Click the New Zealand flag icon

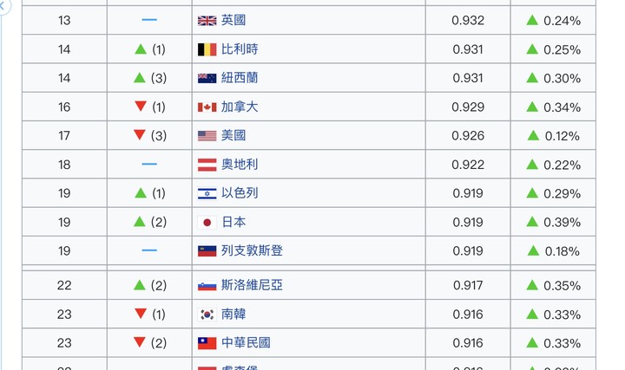coord(207,78)
